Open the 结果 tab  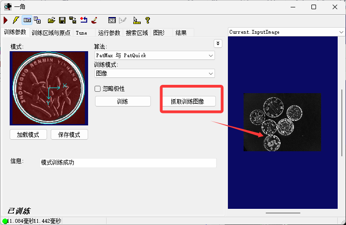coord(181,33)
